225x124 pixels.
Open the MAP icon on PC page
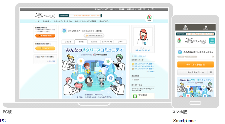149,18
